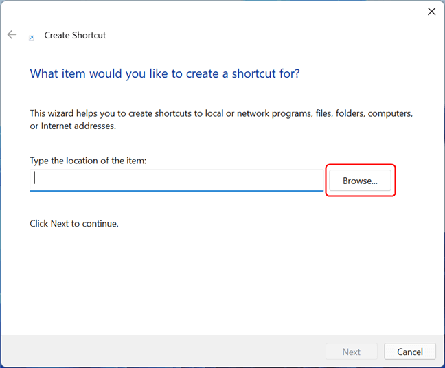Click the blank white area below 'Click Next to continue'

[221, 281]
